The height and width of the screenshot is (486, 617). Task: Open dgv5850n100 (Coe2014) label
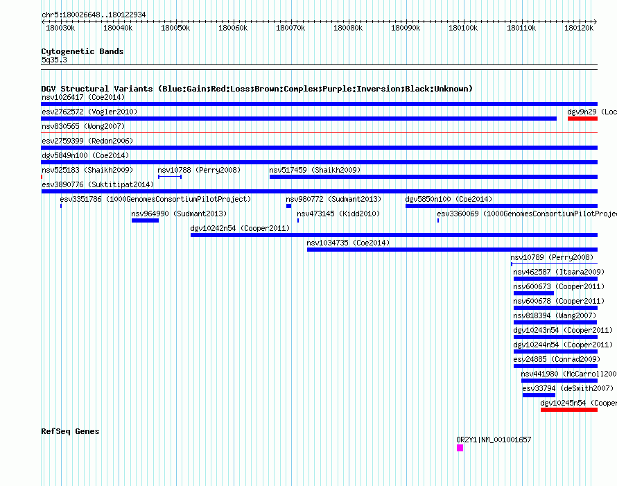449,199
